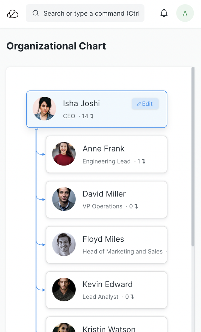
Task: Click Kevin Edward's profile photo
Action: pos(64,289)
